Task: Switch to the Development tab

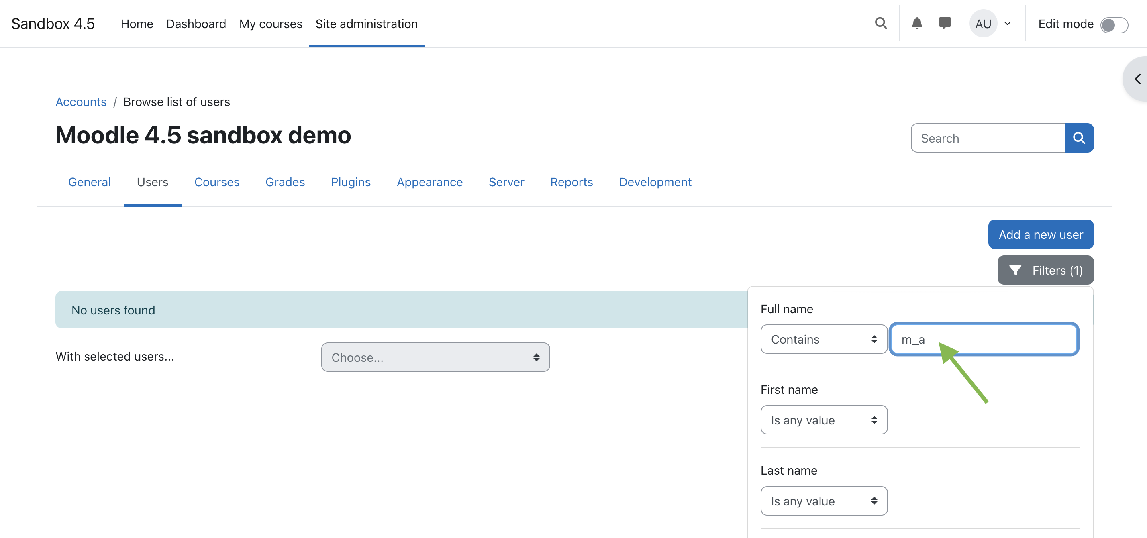Action: [655, 182]
